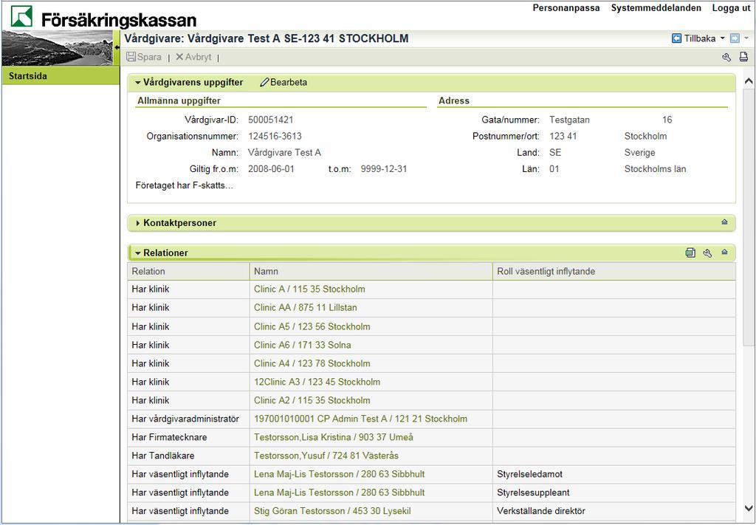This screenshot has width=756, height=525.
Task: Open Clinic A2 / 115 35 Stockholm link
Action: tap(312, 401)
